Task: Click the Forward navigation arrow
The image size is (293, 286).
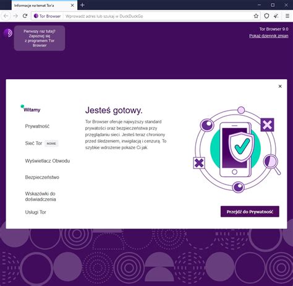Action: point(15,16)
